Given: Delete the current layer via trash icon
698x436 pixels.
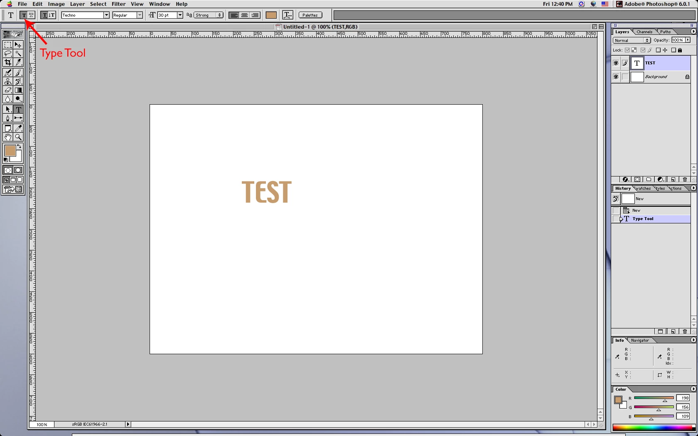Looking at the screenshot, I should click(685, 179).
